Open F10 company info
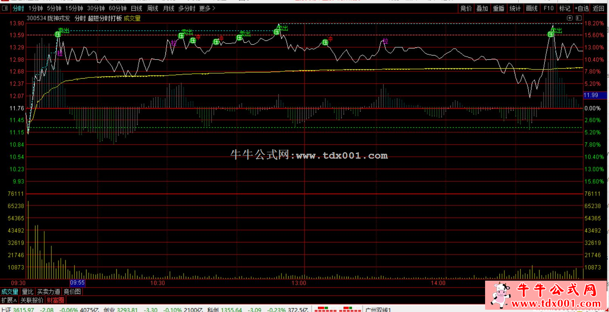 pos(549,8)
